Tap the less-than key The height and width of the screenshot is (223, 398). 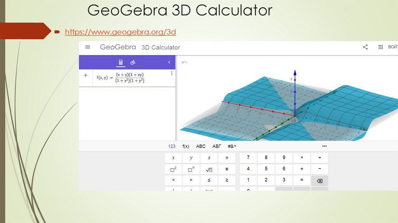[x=173, y=180]
